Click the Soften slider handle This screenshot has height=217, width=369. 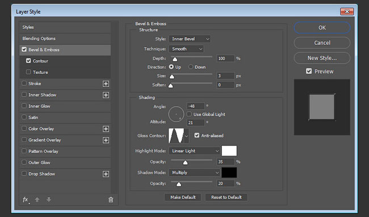point(171,85)
